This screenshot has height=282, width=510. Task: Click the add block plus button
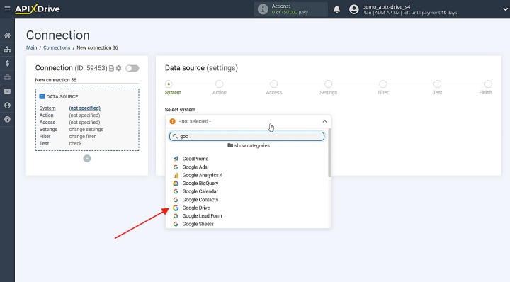(87, 159)
